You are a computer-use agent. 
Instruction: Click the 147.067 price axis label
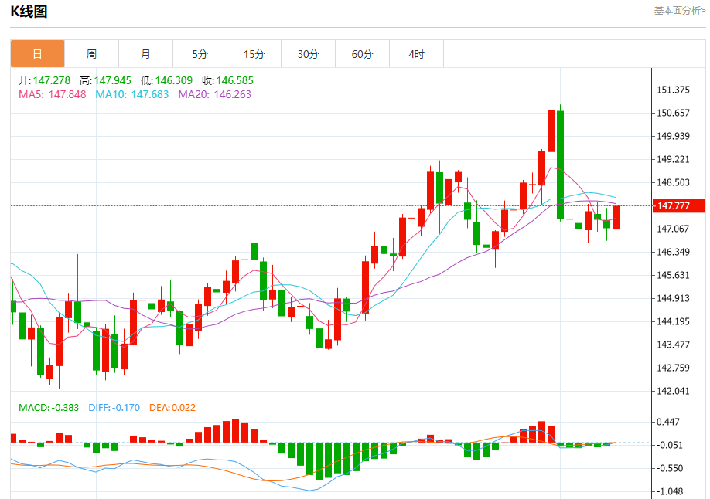674,229
